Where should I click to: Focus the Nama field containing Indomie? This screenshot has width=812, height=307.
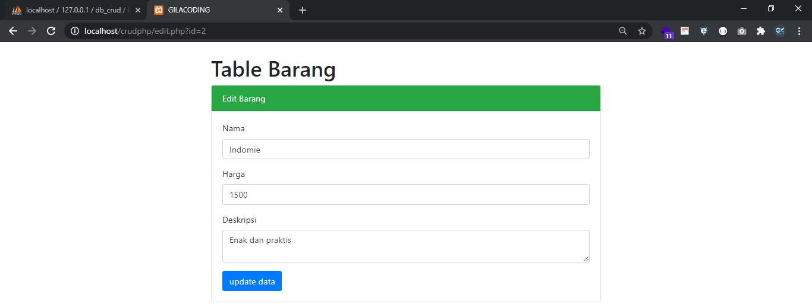click(x=405, y=150)
